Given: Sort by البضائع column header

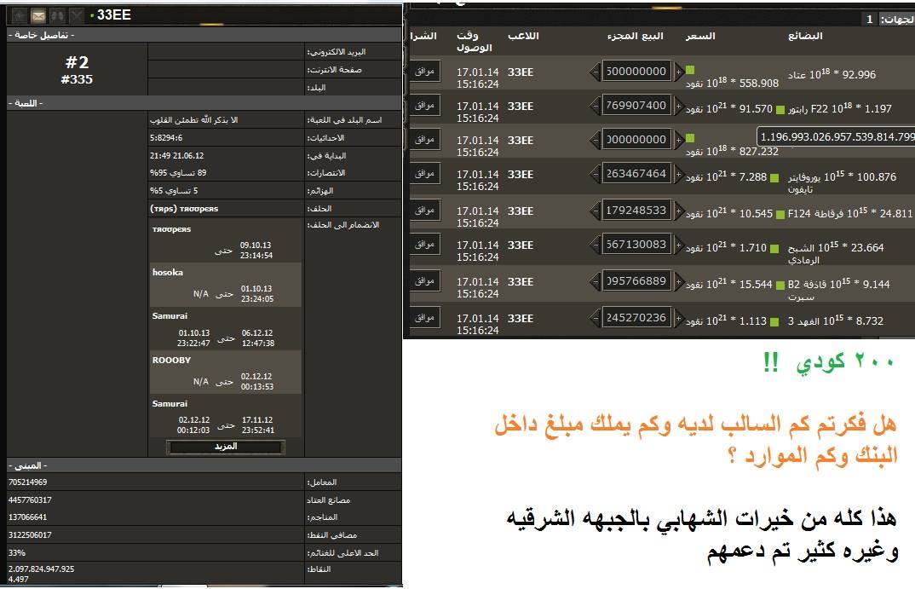Looking at the screenshot, I should (805, 36).
